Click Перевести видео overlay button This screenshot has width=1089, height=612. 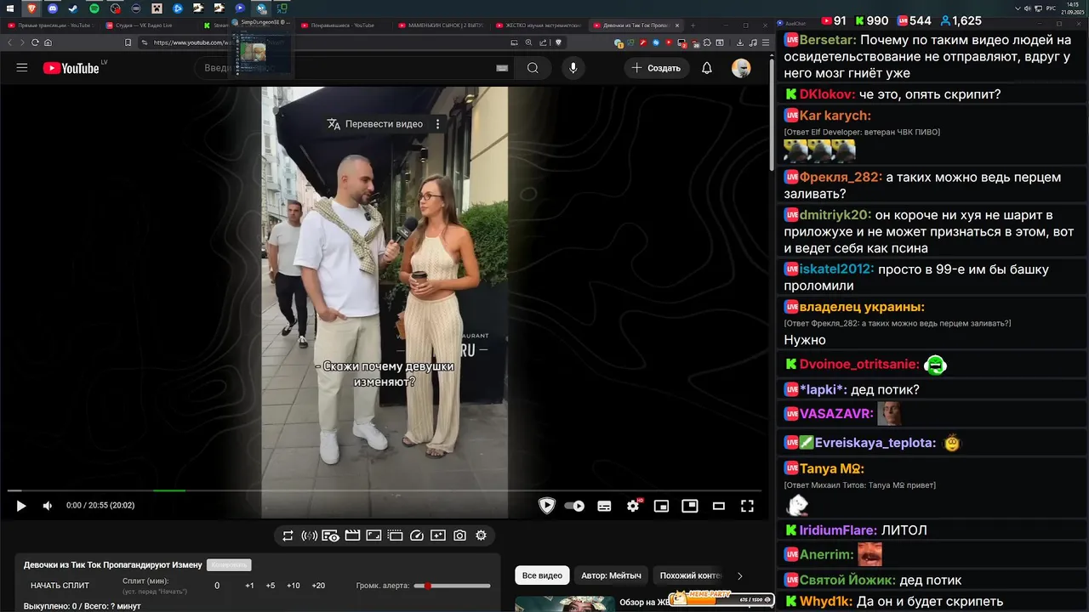[375, 124]
